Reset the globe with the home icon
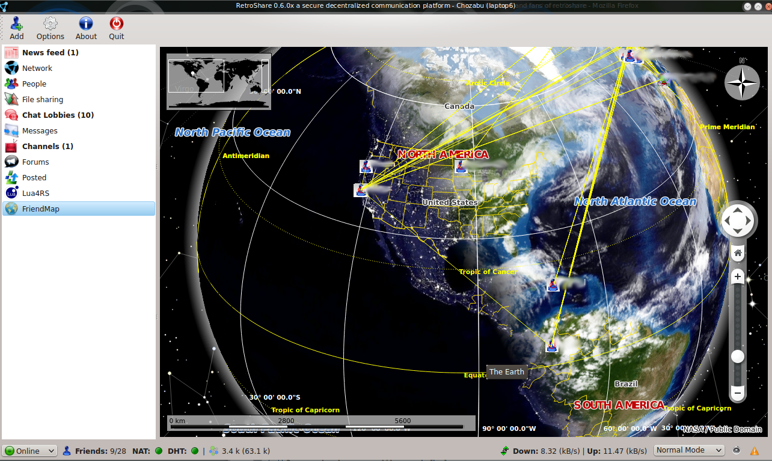 tap(737, 252)
